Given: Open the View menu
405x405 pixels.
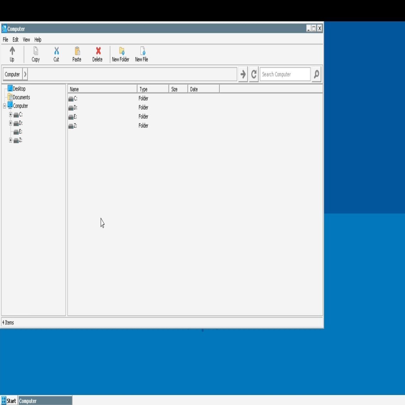Looking at the screenshot, I should tap(26, 40).
